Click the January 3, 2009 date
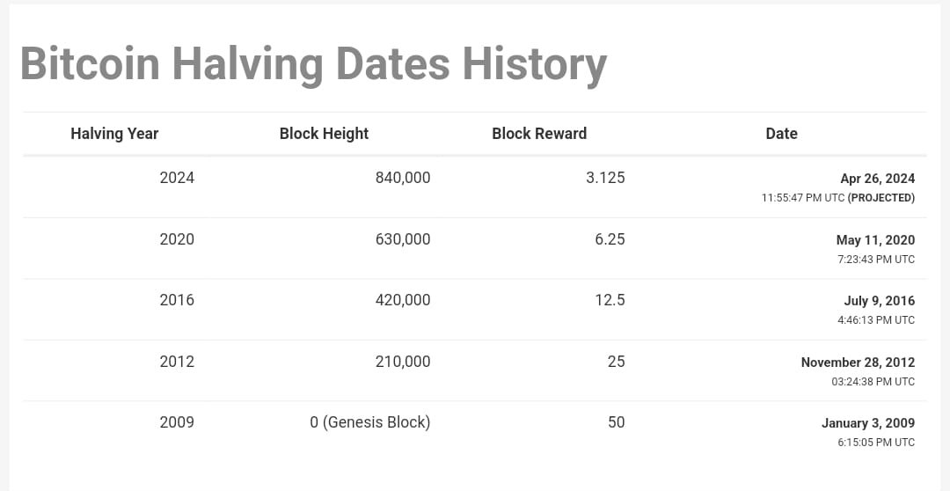 click(x=868, y=423)
